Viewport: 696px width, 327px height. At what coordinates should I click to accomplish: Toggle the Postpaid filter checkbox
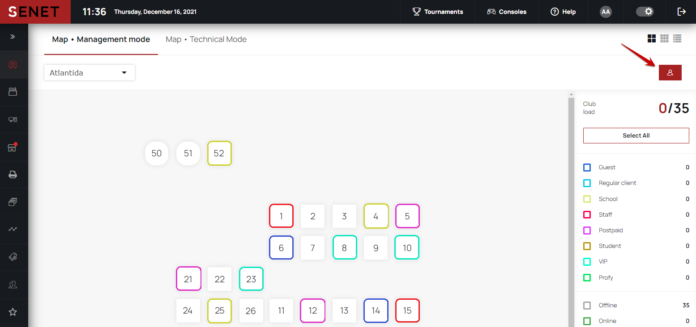587,231
